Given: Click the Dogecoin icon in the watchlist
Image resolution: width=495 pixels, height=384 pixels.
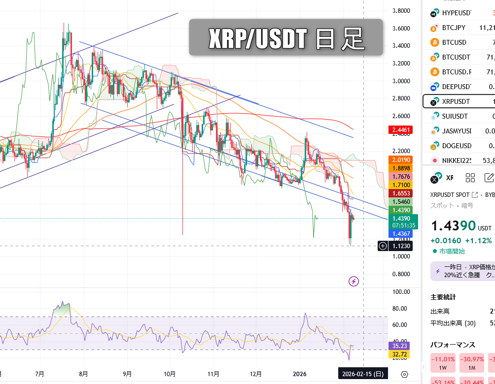Looking at the screenshot, I should 434,146.
